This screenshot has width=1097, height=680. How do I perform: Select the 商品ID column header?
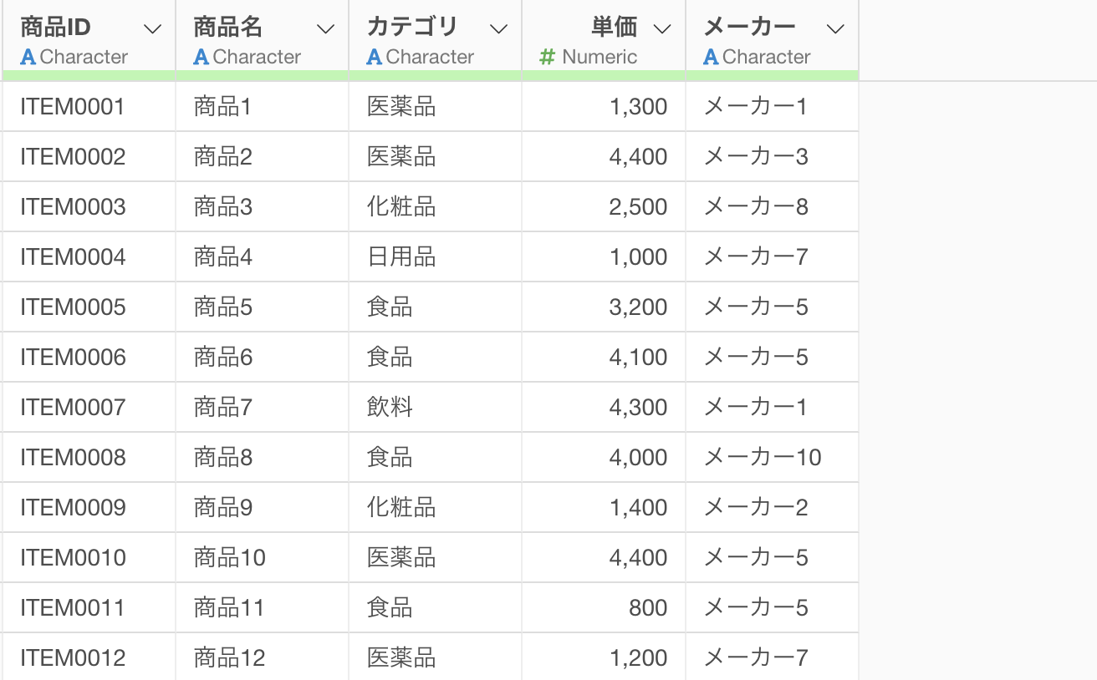tap(55, 27)
